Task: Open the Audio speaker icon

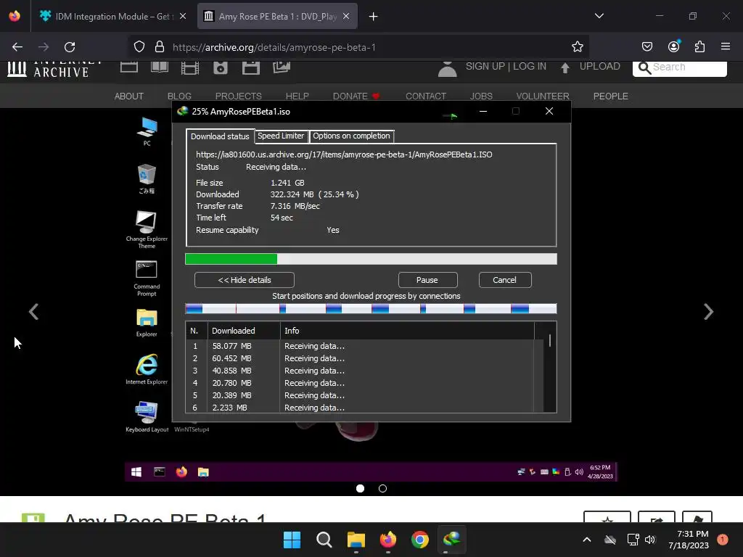Action: (x=221, y=67)
